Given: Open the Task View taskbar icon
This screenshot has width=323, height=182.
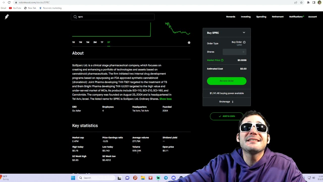Looking at the screenshot, I should point(119,178).
